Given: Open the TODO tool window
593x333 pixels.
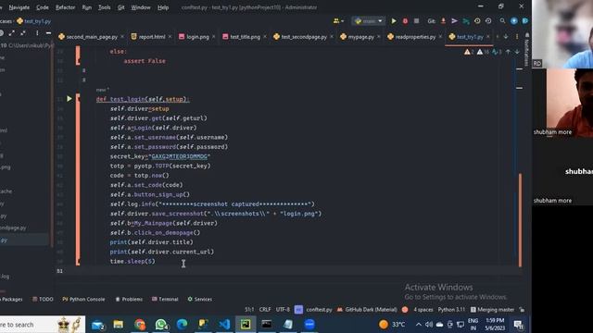Looking at the screenshot, I should [x=43, y=299].
